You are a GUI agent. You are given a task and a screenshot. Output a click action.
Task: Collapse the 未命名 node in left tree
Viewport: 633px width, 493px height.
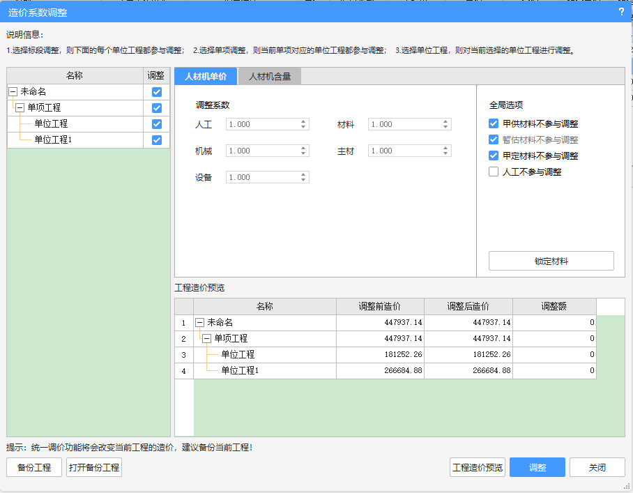pos(13,92)
